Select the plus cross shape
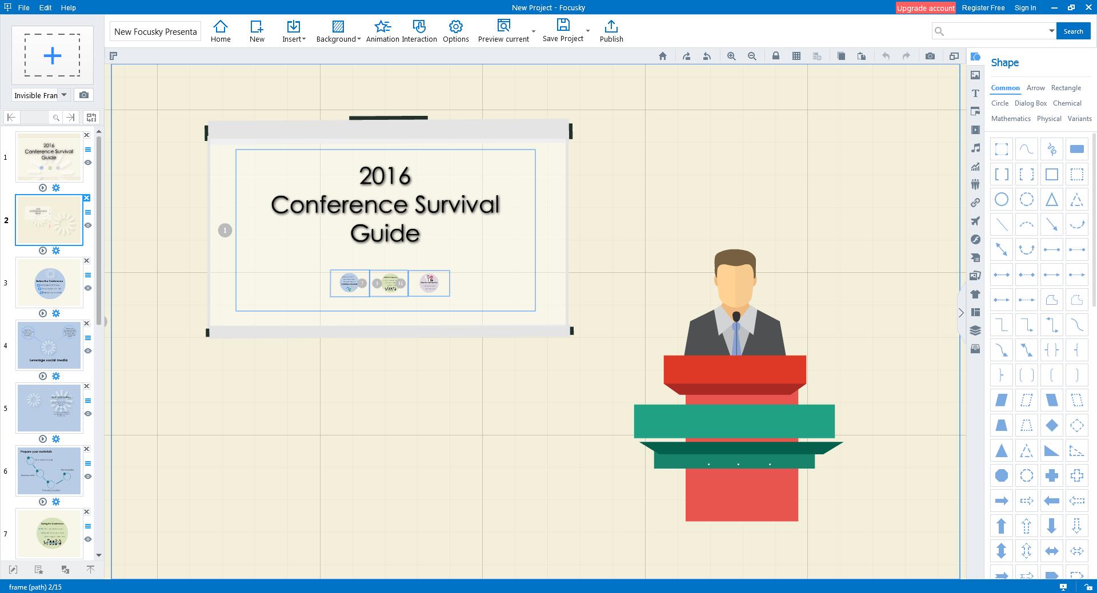 coord(1051,475)
